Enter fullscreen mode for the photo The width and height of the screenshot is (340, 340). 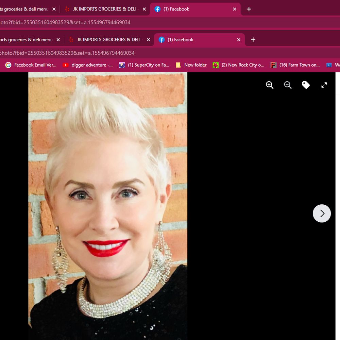click(x=324, y=85)
